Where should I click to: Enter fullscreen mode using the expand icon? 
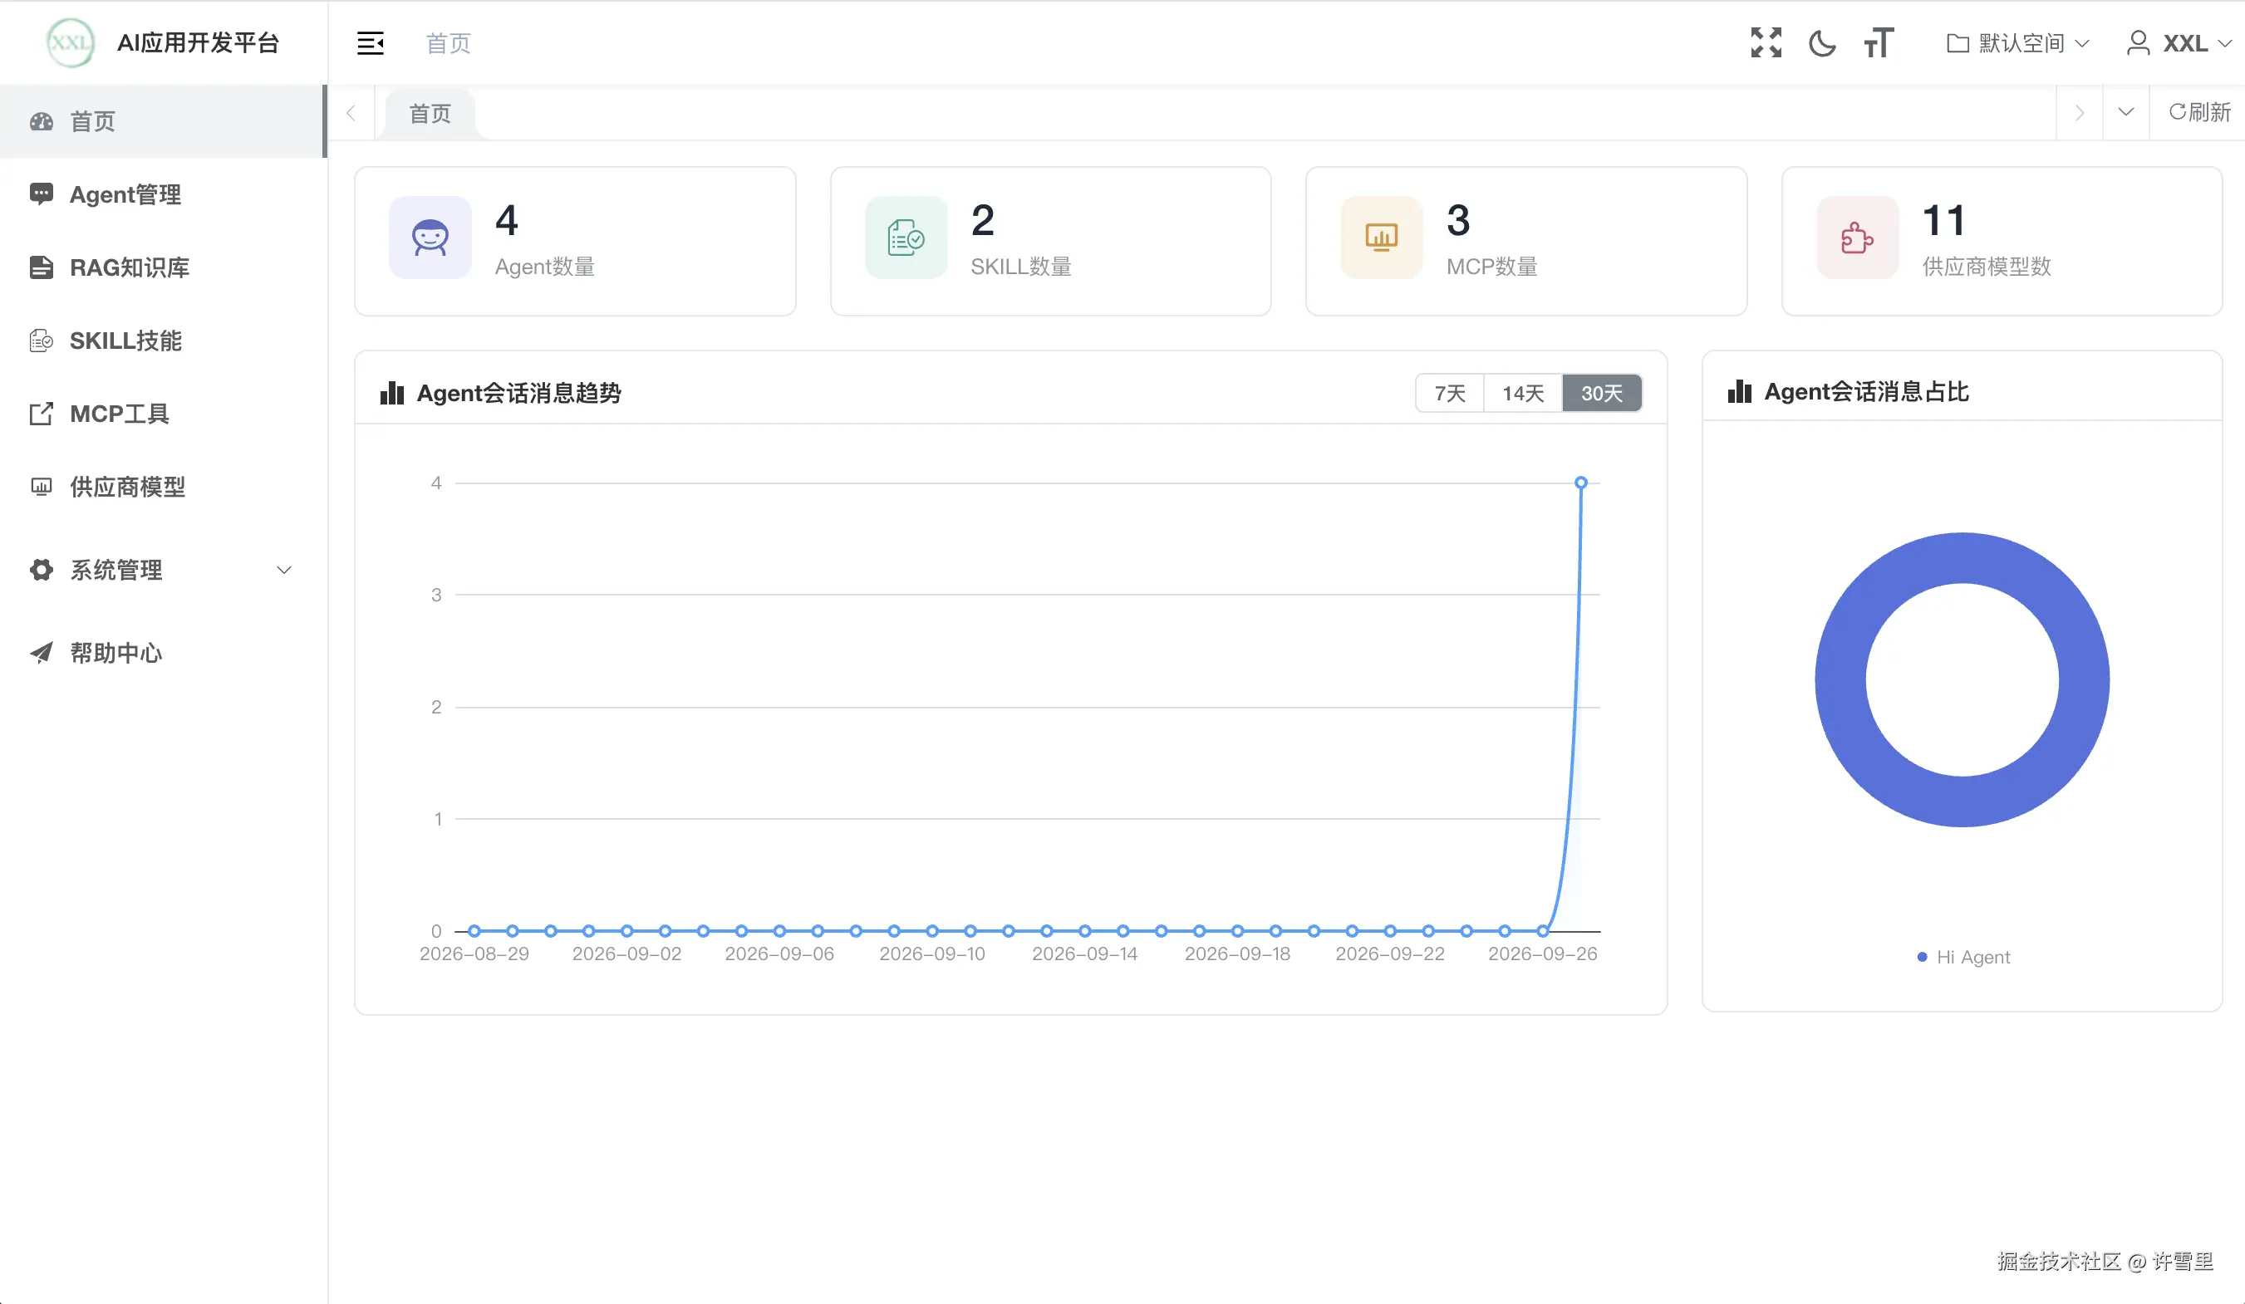tap(1766, 42)
